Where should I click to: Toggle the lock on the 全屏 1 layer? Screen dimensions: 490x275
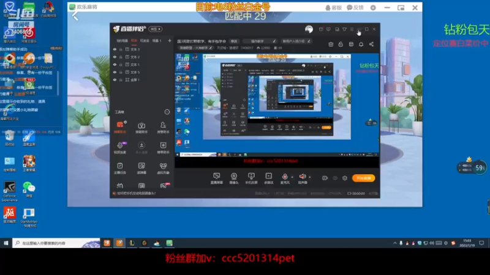tap(121, 80)
